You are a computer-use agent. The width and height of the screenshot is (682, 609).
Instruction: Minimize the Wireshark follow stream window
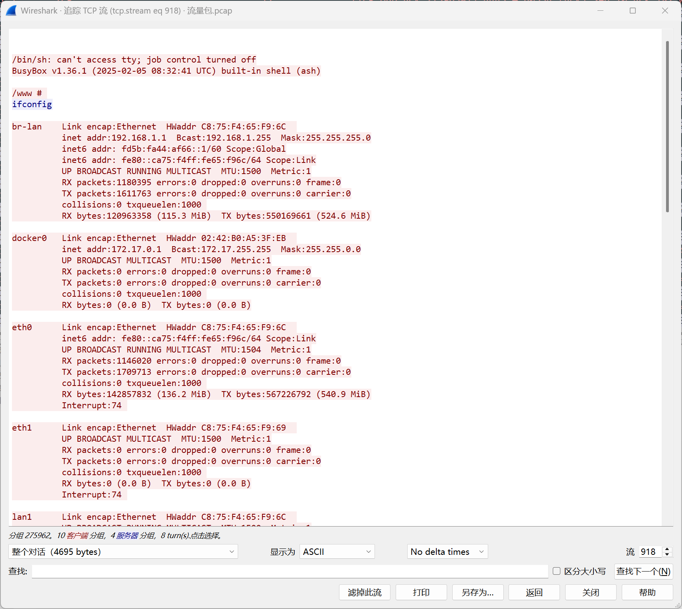[x=601, y=11]
